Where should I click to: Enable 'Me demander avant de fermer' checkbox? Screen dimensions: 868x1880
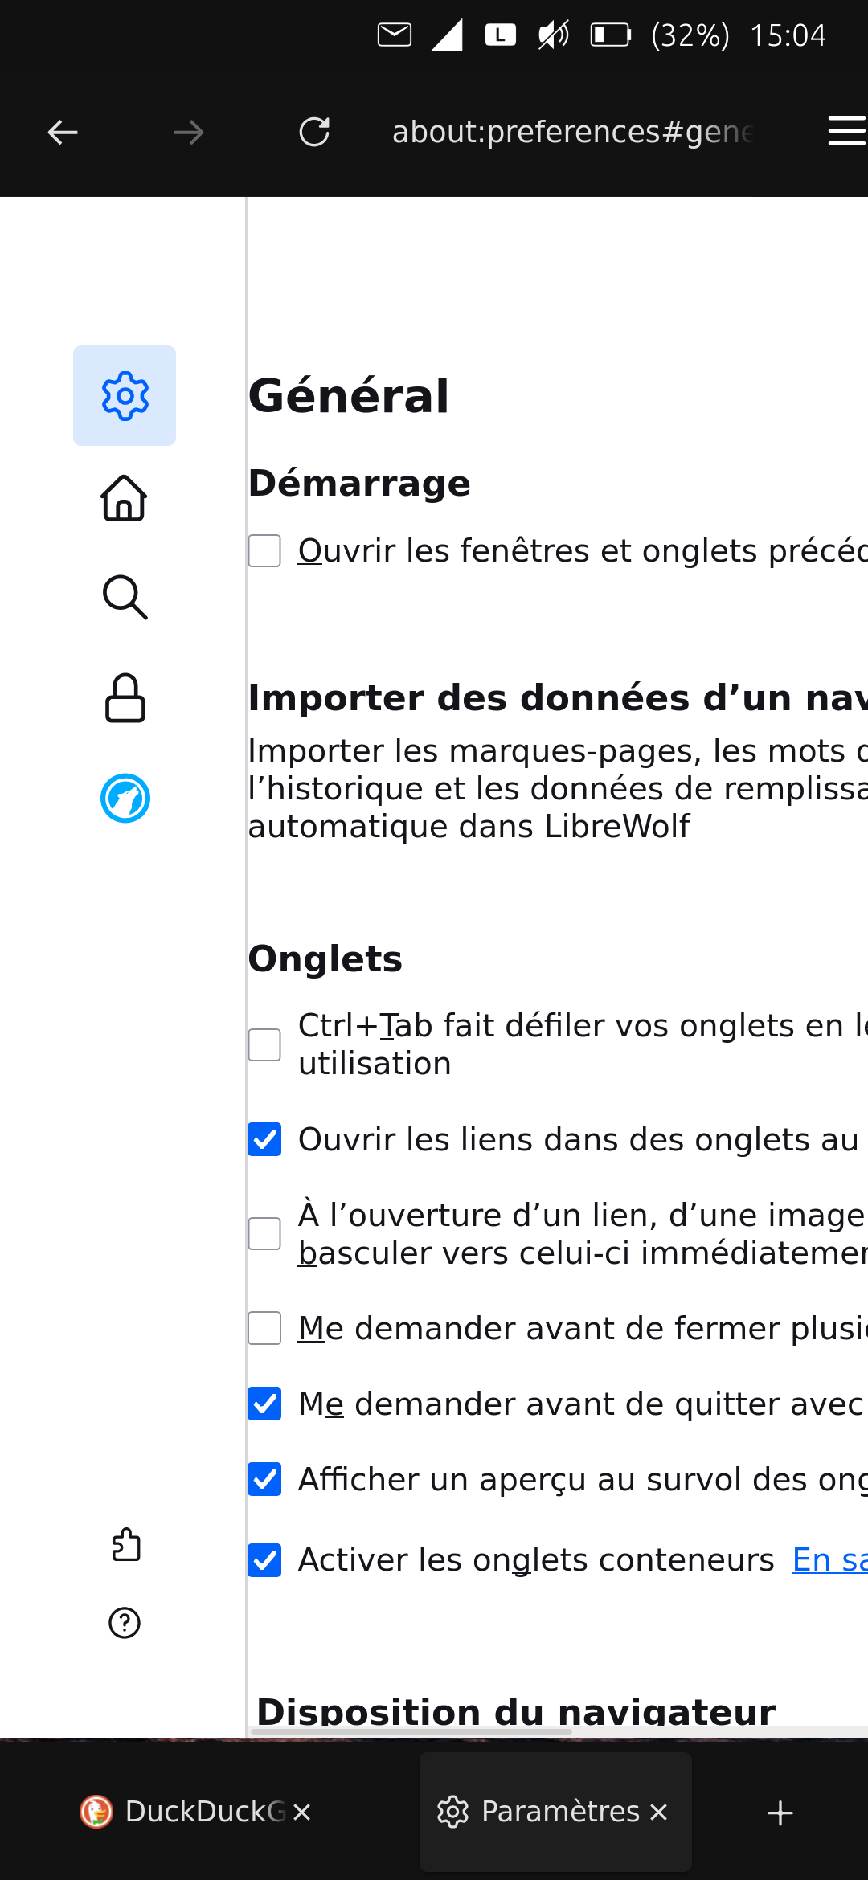[264, 1328]
